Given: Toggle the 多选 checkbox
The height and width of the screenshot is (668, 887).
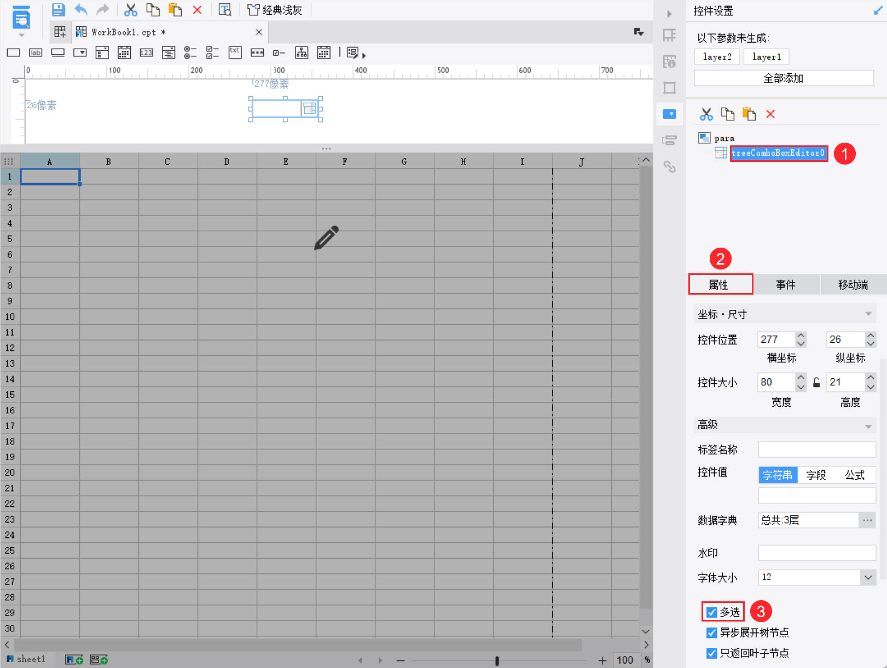Looking at the screenshot, I should pos(712,612).
